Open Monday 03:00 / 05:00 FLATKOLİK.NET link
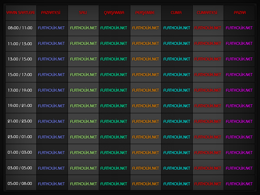 (51, 168)
